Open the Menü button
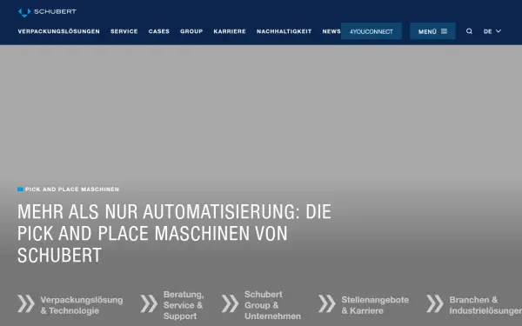Image resolution: width=522 pixels, height=326 pixels. click(432, 31)
